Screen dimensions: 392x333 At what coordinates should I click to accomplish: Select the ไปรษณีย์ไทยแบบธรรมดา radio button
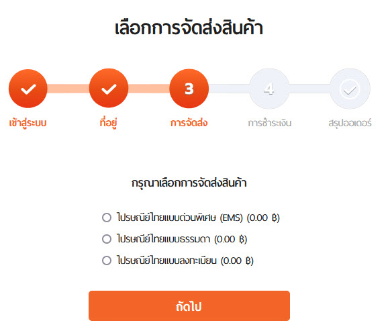107,239
